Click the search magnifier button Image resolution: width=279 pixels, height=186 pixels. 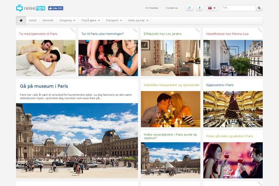tap(259, 8)
